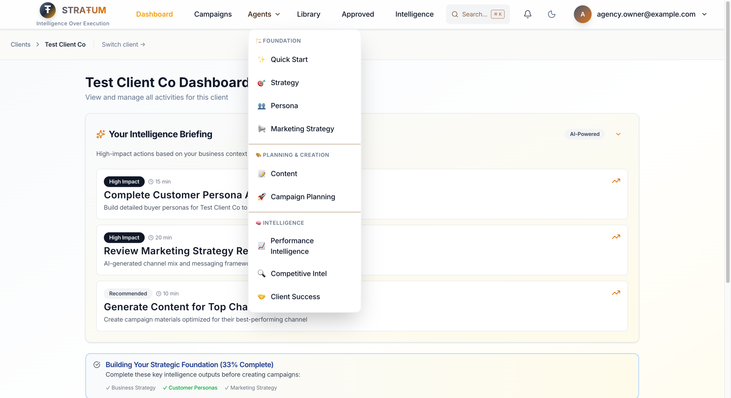
Task: Click Customer Personas checkmark item
Action: click(x=190, y=388)
